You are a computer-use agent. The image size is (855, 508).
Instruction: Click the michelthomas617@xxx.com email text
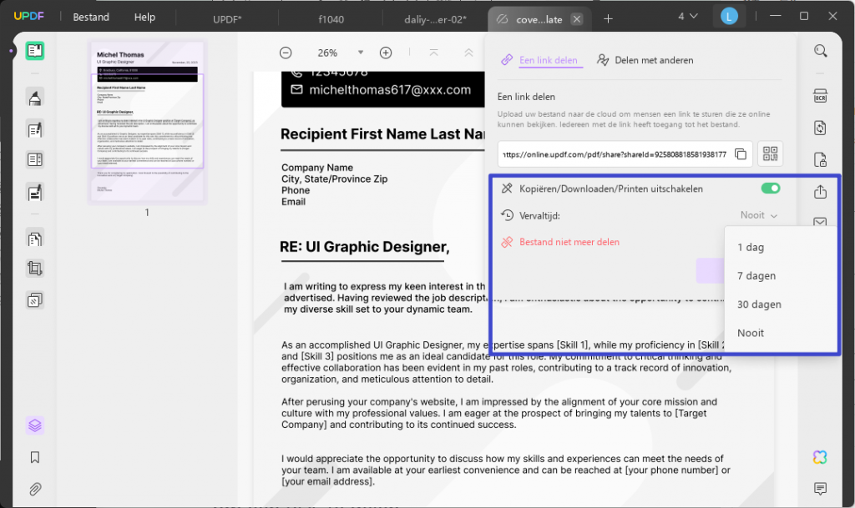point(390,90)
